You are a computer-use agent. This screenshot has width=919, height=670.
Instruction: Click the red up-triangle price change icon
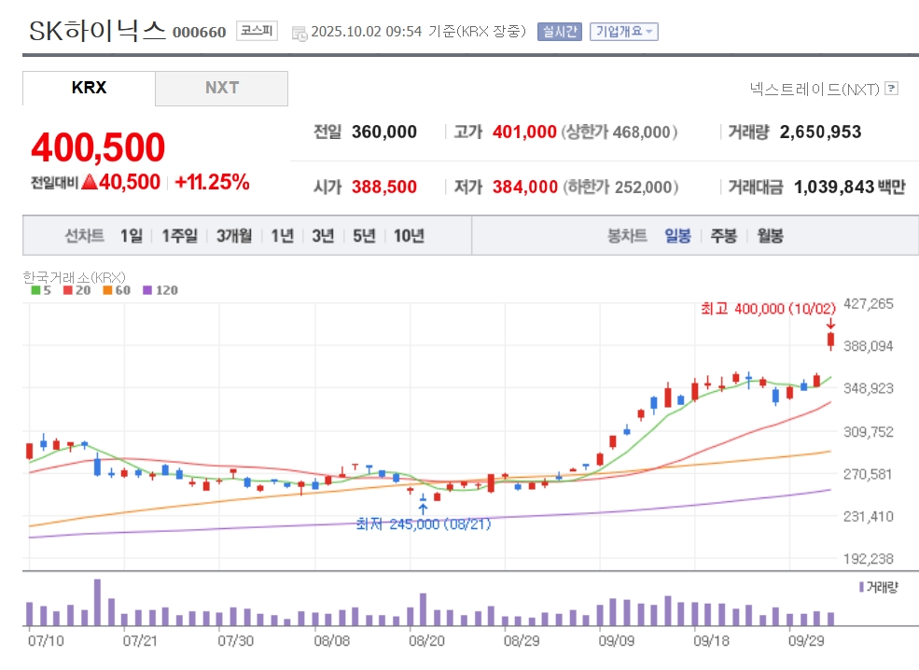pyautogui.click(x=89, y=182)
